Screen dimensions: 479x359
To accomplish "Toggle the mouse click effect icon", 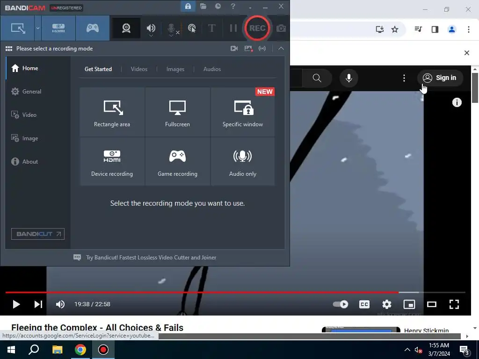I will pos(192,29).
